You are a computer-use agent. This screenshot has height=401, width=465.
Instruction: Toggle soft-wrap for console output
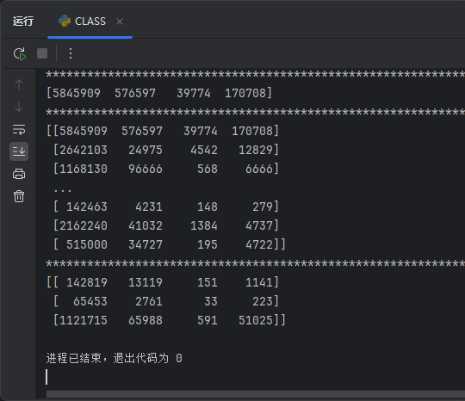pos(19,130)
